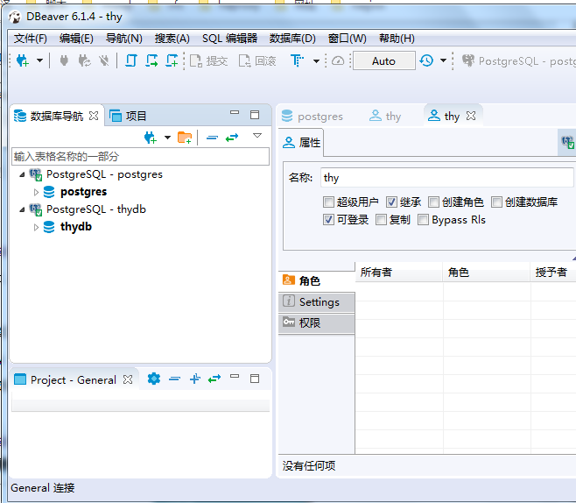Expand the postgres database node
Viewport: 576px width, 503px height.
point(36,192)
